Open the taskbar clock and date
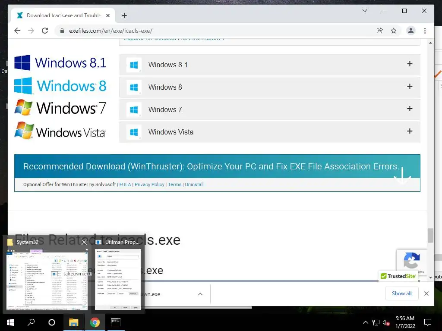Image resolution: width=442 pixels, height=331 pixels. 405,322
